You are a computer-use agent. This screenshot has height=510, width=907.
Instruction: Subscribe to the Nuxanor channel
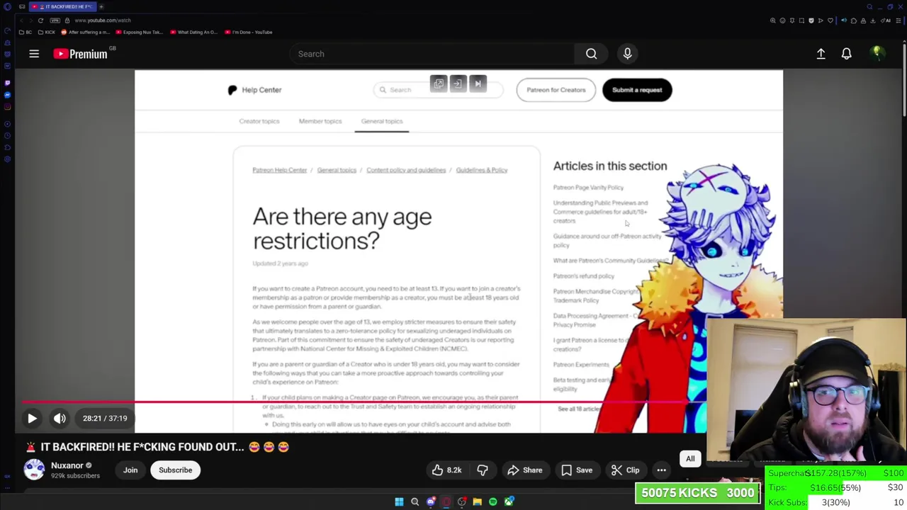[175, 470]
